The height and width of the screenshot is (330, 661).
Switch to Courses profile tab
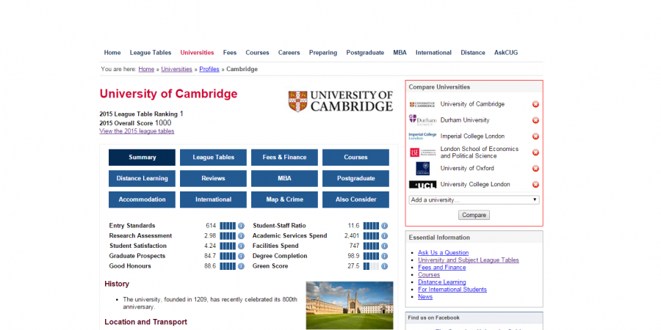tap(355, 158)
